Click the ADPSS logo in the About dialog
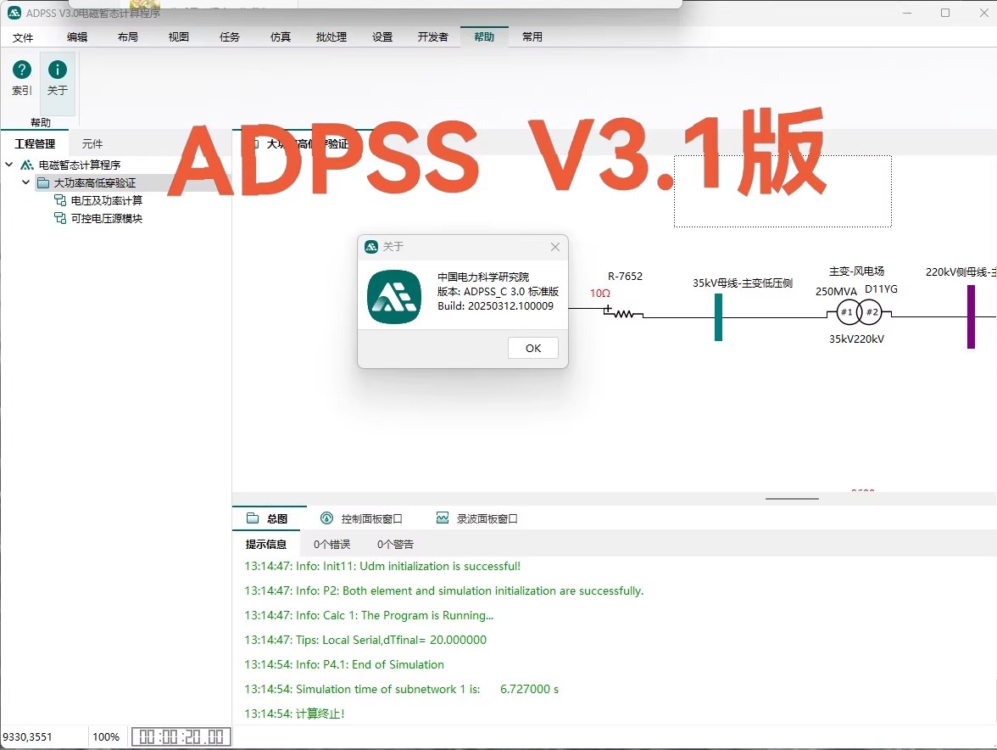The image size is (997, 750). coord(394,297)
